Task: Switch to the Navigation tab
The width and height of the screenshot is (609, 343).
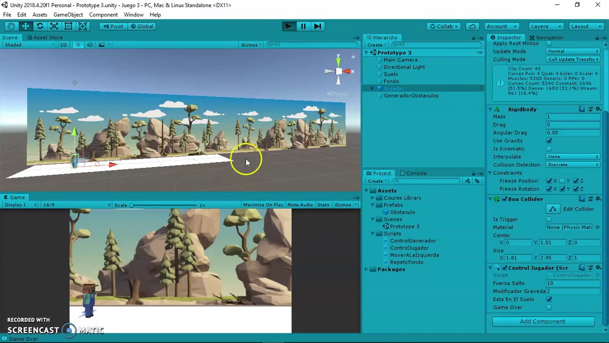Action: (545, 38)
